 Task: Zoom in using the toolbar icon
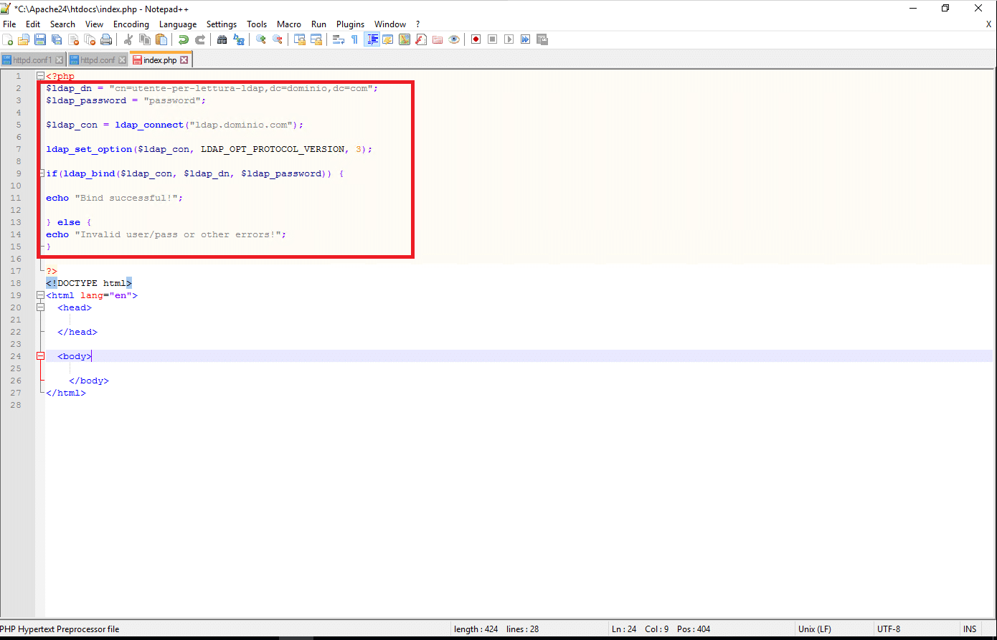(x=261, y=39)
